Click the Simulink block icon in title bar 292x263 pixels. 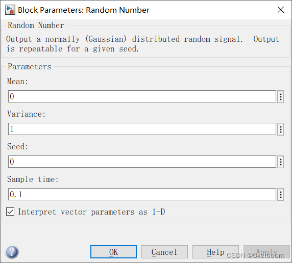pyautogui.click(x=10, y=10)
